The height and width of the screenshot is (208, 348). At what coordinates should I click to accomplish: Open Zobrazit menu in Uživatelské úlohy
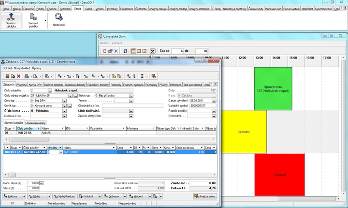pyautogui.click(x=117, y=43)
